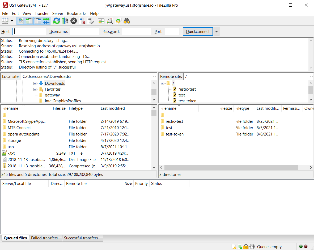Select the gateway folder in local tree
This screenshot has width=314, height=250.
(x=52, y=95)
